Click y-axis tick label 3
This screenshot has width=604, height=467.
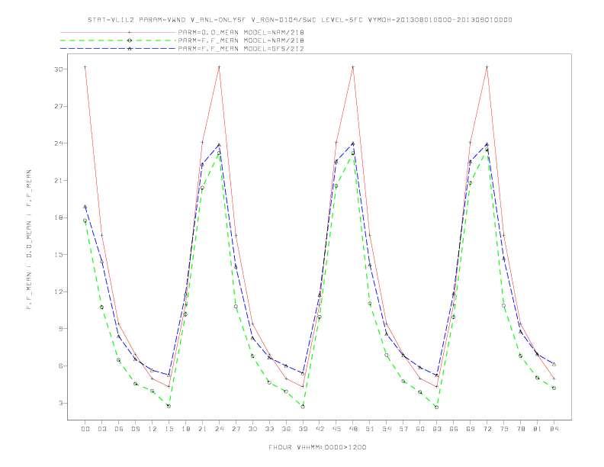pos(61,403)
